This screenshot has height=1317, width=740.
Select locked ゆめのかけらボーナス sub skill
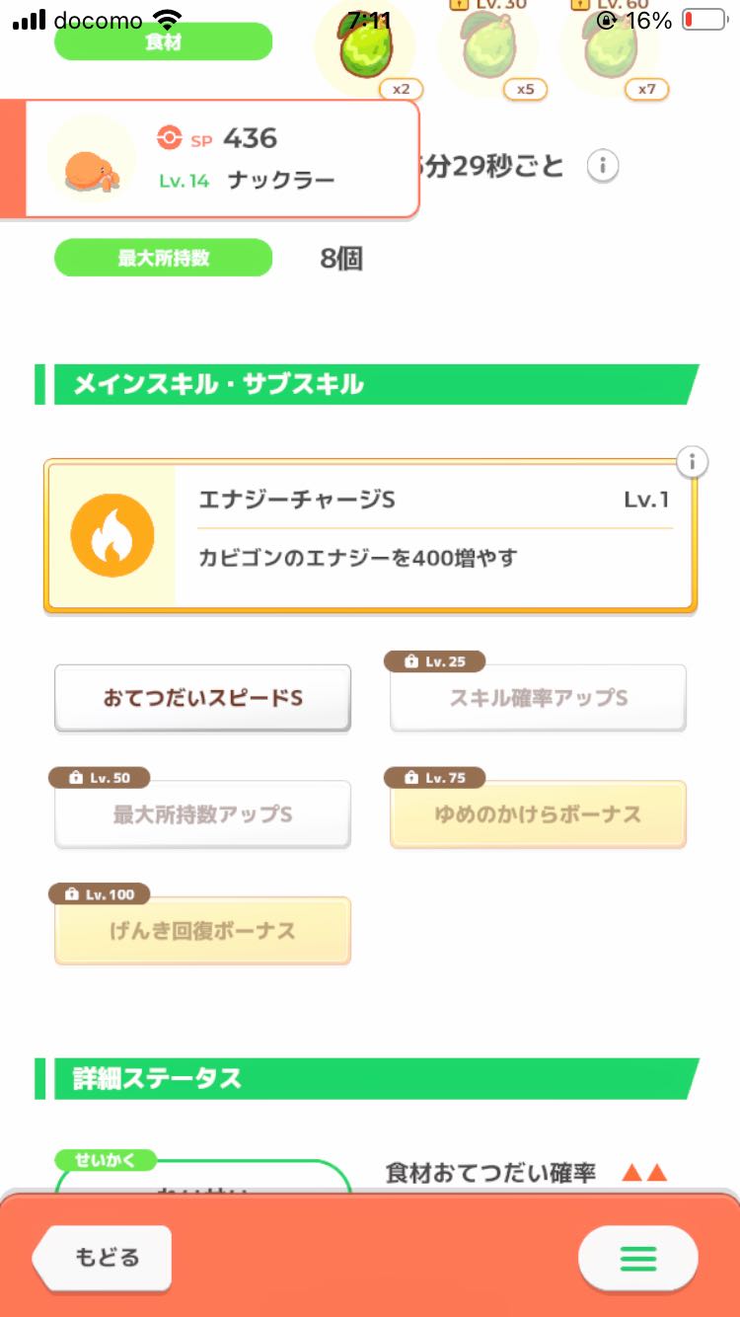coord(538,814)
